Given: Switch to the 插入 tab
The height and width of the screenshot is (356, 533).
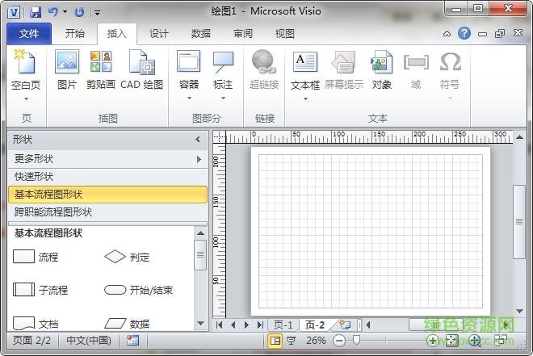Looking at the screenshot, I should [x=117, y=34].
